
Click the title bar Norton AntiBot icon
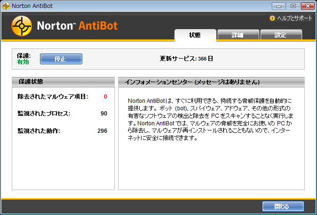point(6,6)
